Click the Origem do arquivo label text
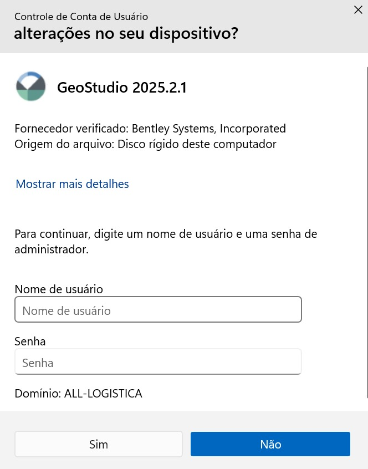368x469 pixels. pos(65,144)
